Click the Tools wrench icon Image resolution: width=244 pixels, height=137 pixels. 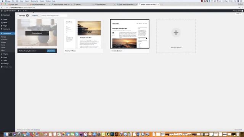pos(2,61)
